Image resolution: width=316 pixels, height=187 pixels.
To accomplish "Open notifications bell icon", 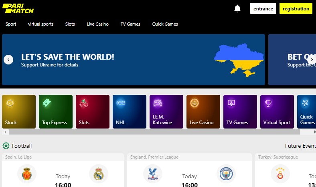I will [x=237, y=8].
